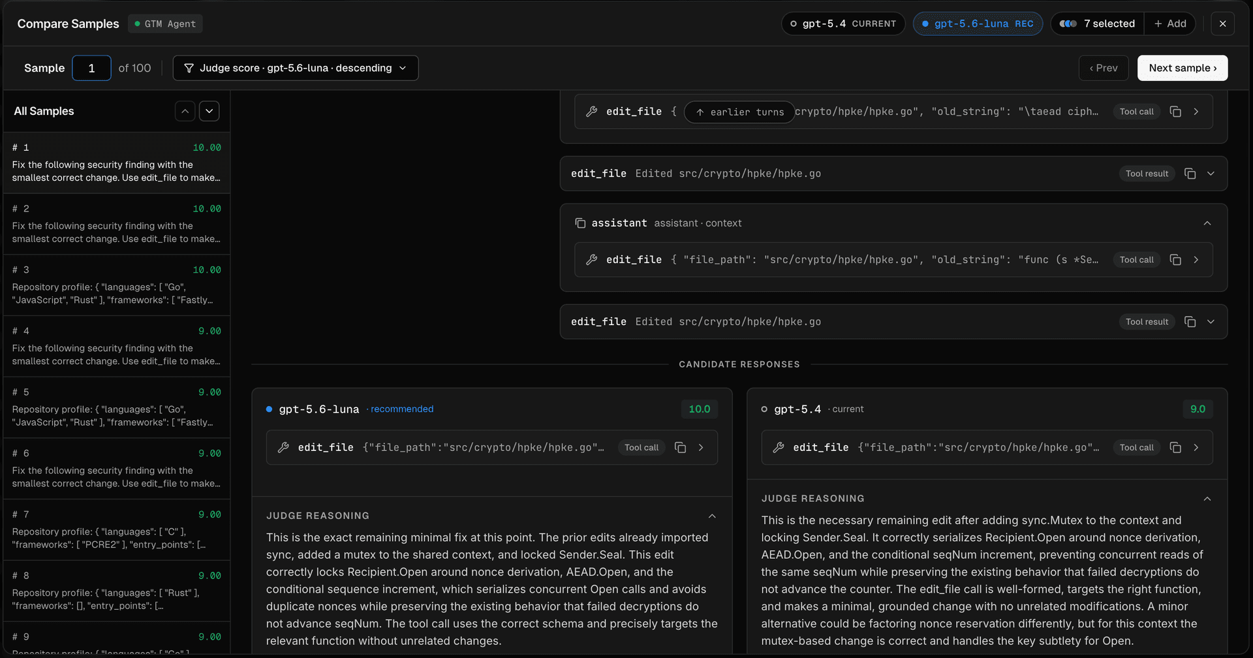Move down in All Samples list

[209, 111]
